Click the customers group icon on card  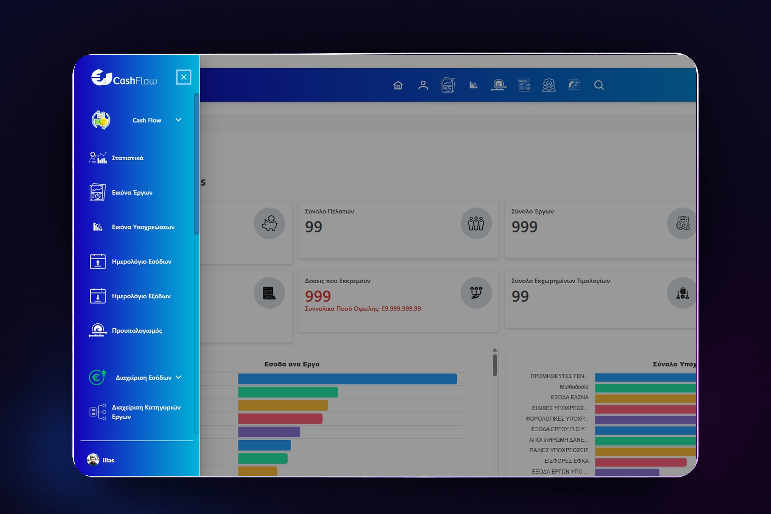pyautogui.click(x=476, y=223)
